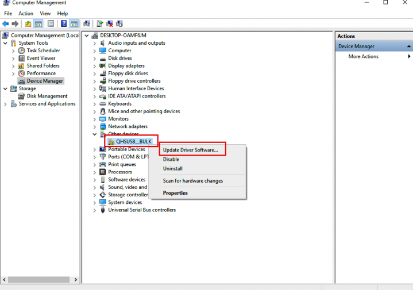This screenshot has width=413, height=290.
Task: Click the Back arrow in the toolbar
Action: (x=6, y=24)
